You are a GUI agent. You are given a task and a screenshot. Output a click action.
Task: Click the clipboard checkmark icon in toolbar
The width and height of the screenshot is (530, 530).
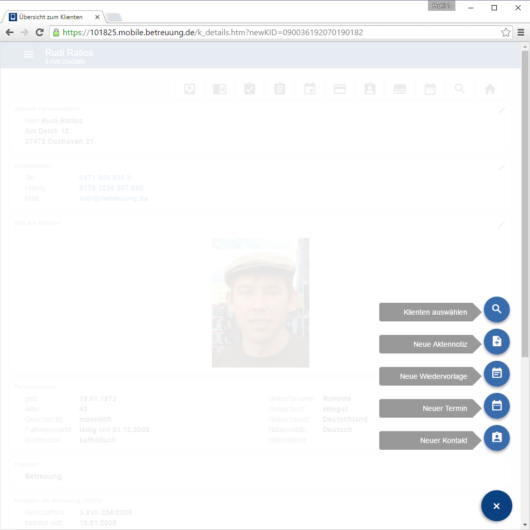[x=250, y=89]
